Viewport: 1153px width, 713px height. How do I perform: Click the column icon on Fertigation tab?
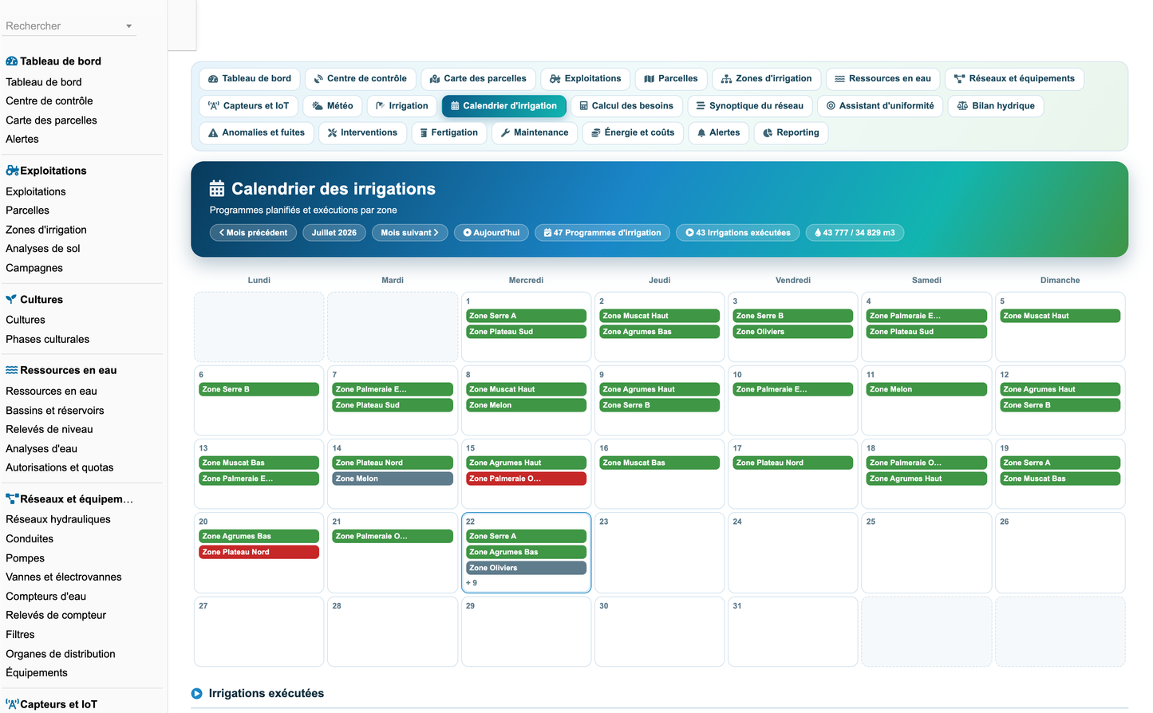pos(424,133)
